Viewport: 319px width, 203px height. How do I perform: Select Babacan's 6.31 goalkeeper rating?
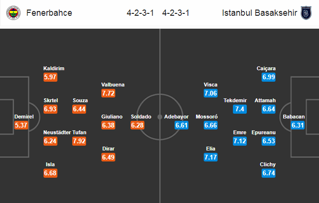click(x=297, y=125)
